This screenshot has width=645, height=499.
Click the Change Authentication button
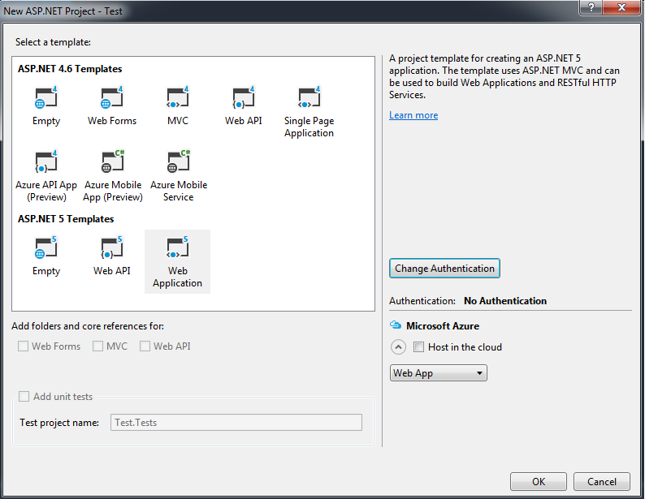(x=444, y=269)
